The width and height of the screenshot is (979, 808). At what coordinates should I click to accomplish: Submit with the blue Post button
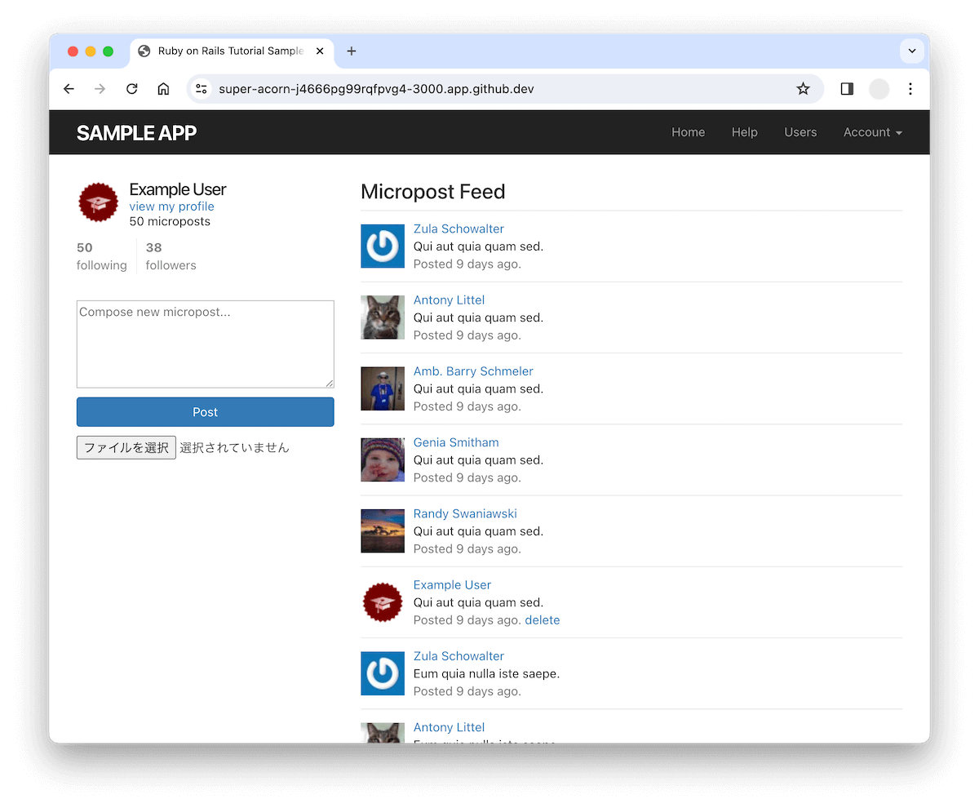click(206, 412)
